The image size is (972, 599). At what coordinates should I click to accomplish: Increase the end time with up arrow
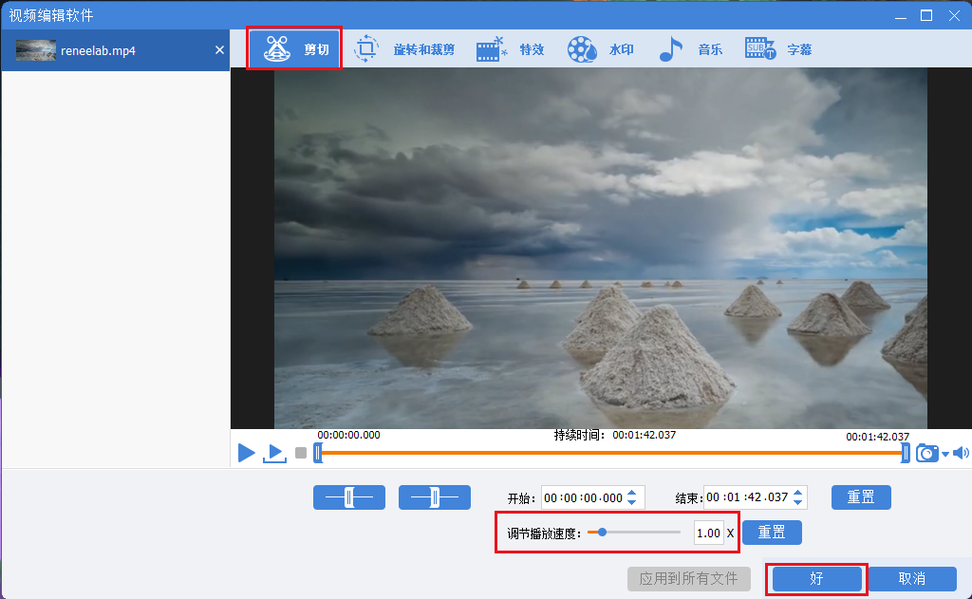(x=797, y=493)
